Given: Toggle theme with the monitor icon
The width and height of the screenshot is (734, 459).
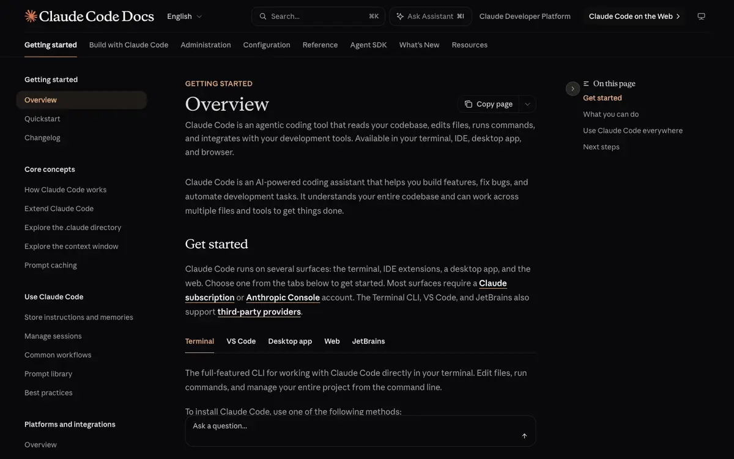Looking at the screenshot, I should tap(702, 17).
